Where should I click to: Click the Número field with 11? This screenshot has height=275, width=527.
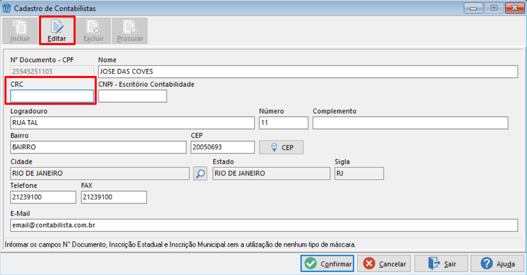[284, 123]
